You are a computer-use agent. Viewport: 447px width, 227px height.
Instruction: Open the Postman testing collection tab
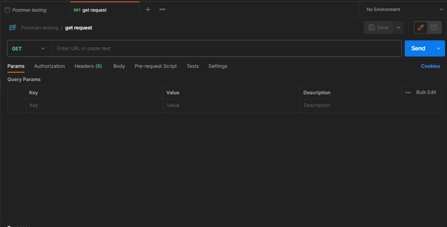coord(35,10)
